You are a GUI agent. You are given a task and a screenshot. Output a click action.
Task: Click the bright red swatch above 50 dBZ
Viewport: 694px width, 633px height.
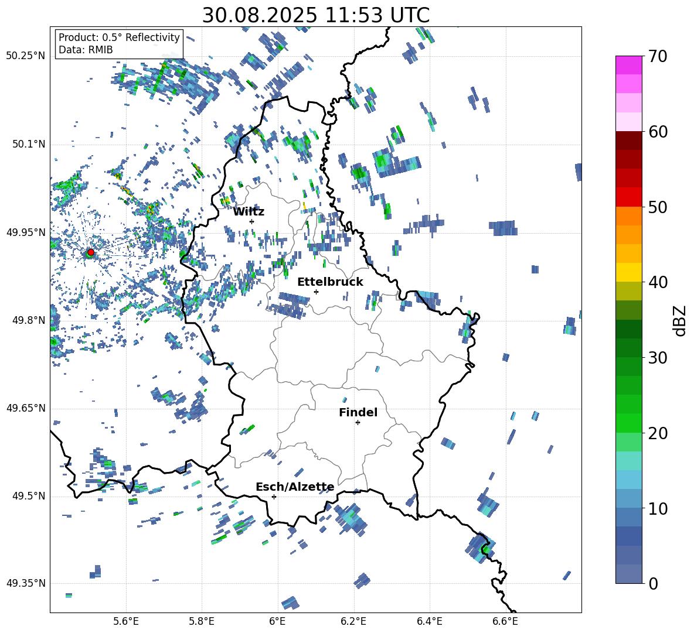click(x=629, y=197)
